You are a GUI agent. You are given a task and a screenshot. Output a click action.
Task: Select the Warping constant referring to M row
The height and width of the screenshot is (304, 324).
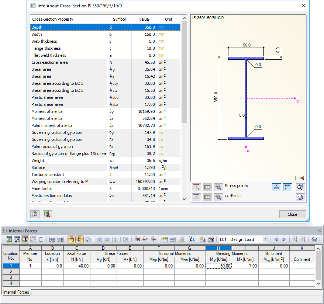point(105,182)
